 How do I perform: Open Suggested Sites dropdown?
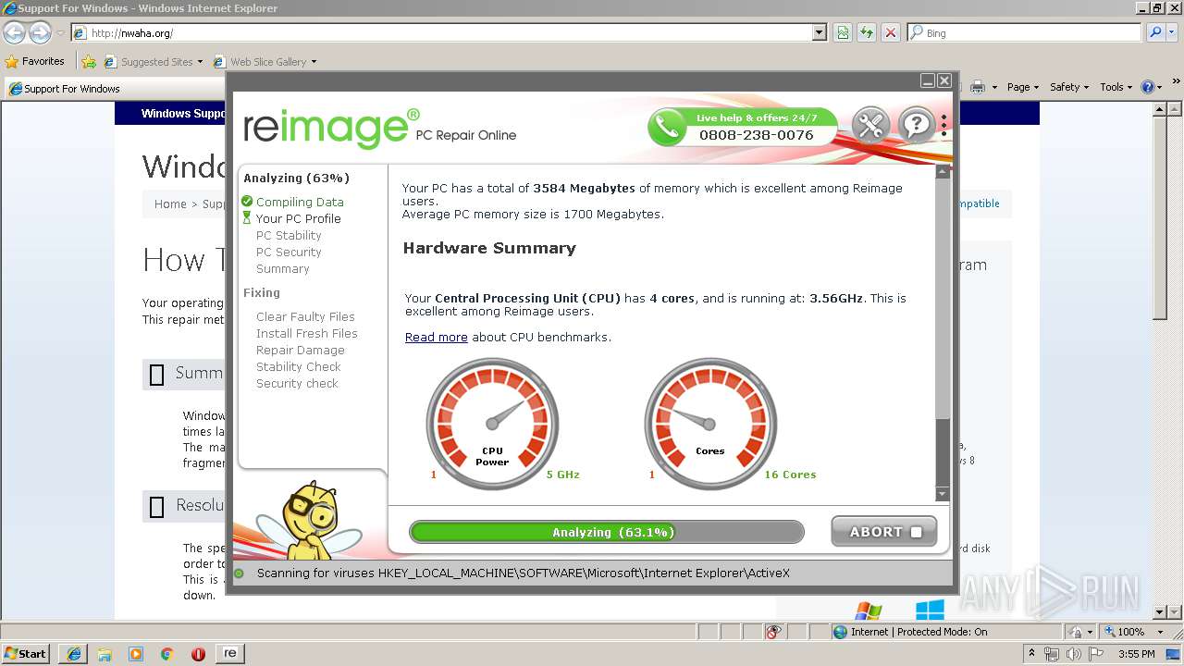(x=199, y=62)
